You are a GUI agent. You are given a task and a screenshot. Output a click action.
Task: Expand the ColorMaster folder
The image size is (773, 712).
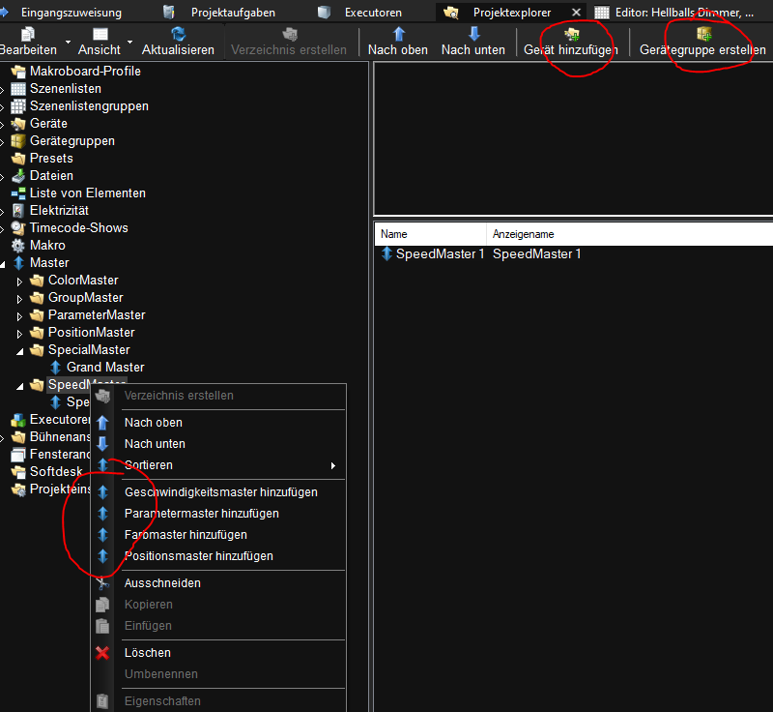click(20, 281)
